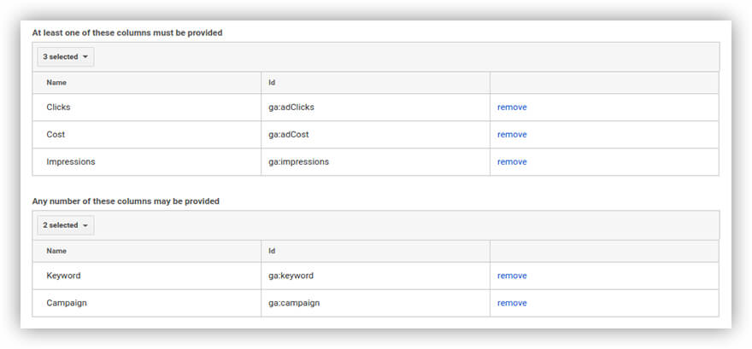The image size is (752, 349).
Task: Select the Cost name cell
Action: click(56, 135)
